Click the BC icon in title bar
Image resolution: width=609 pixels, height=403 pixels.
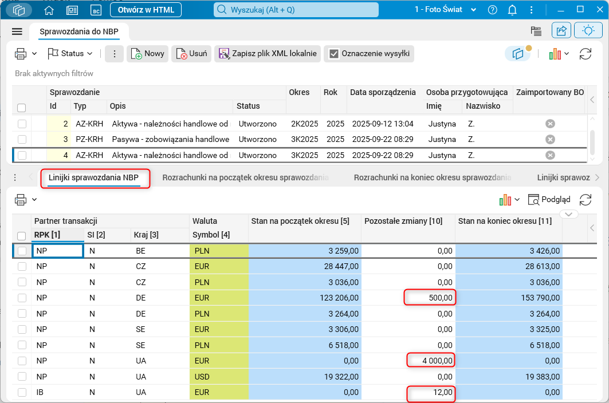click(x=95, y=10)
